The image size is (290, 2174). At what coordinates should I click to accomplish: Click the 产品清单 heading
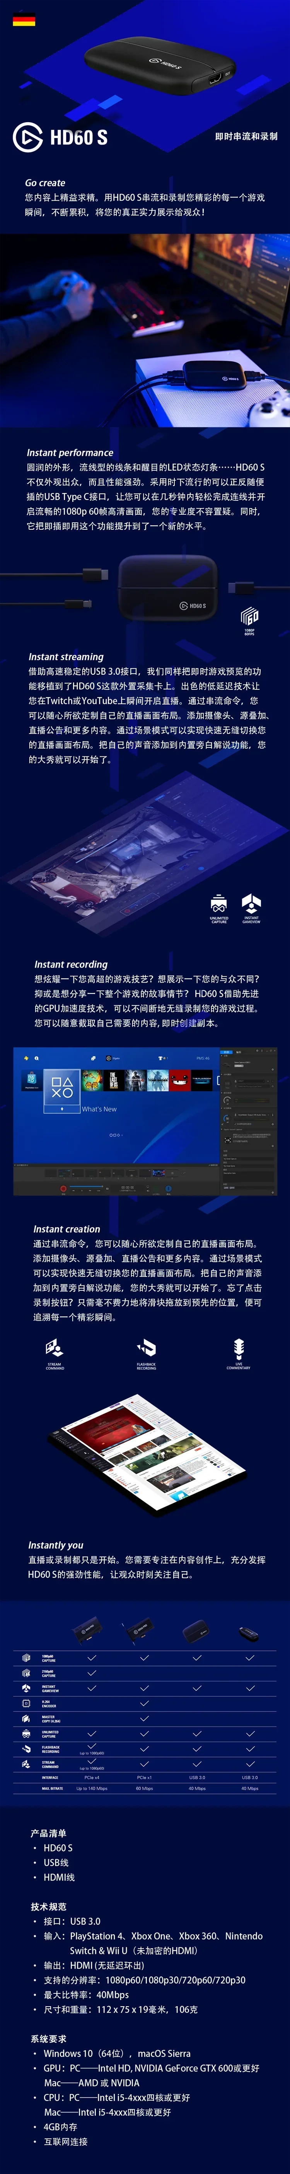pos(48,1833)
